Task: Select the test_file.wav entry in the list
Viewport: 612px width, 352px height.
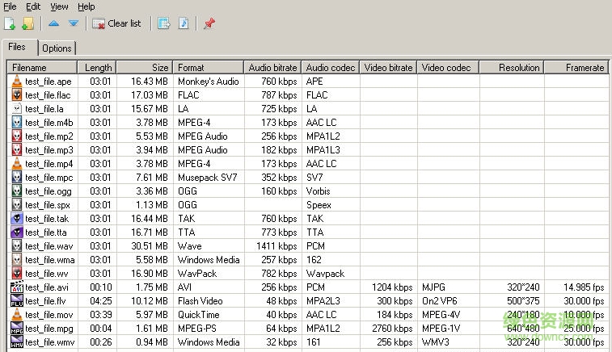Action: click(x=49, y=246)
